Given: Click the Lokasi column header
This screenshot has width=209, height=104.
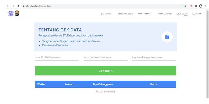Looking at the screenshot, I should (x=69, y=84).
